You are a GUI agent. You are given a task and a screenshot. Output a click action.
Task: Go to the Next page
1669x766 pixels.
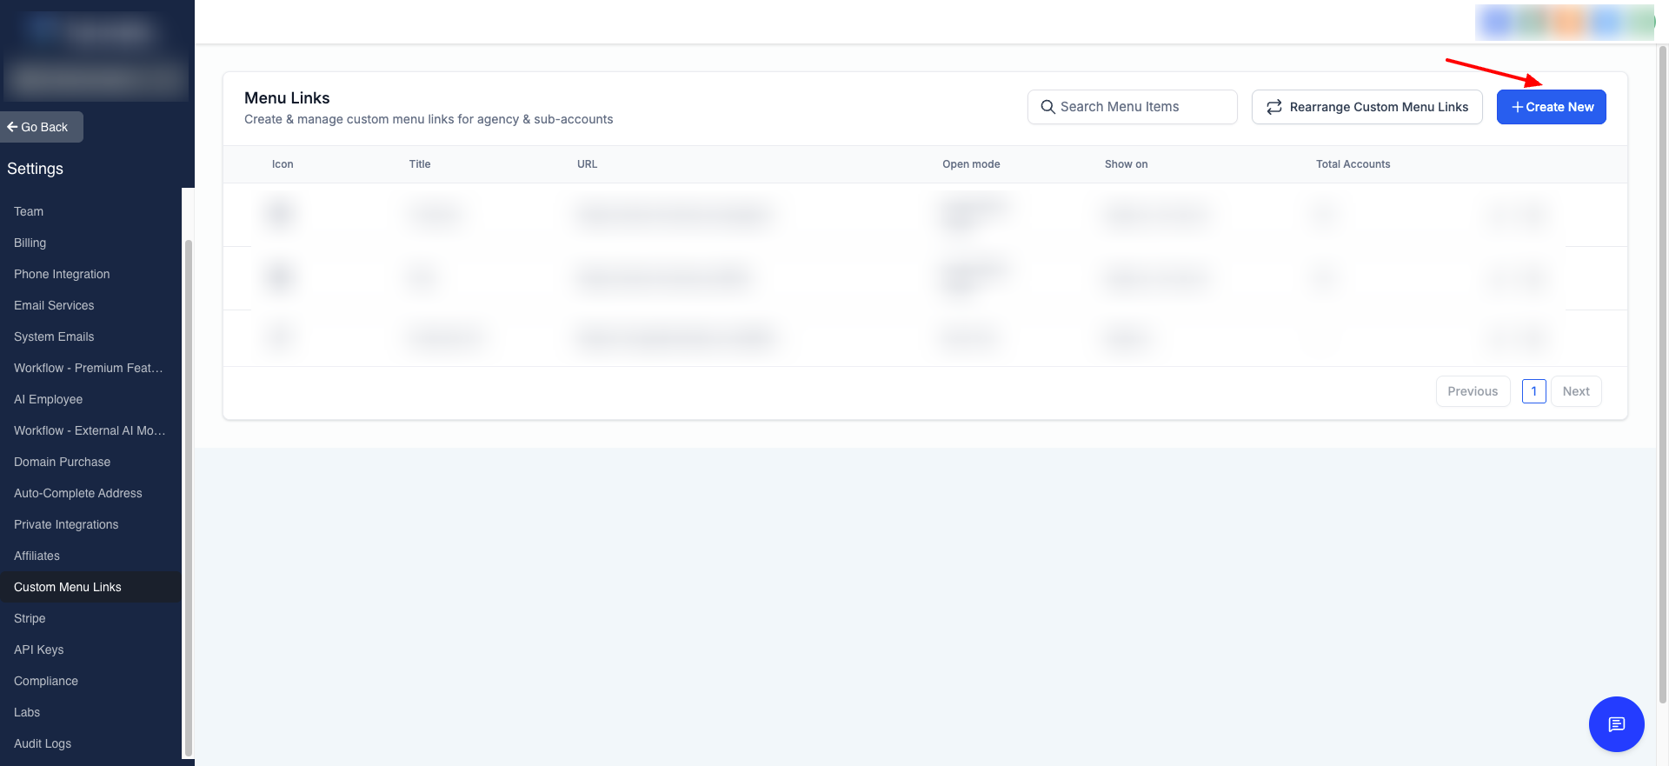(1575, 391)
